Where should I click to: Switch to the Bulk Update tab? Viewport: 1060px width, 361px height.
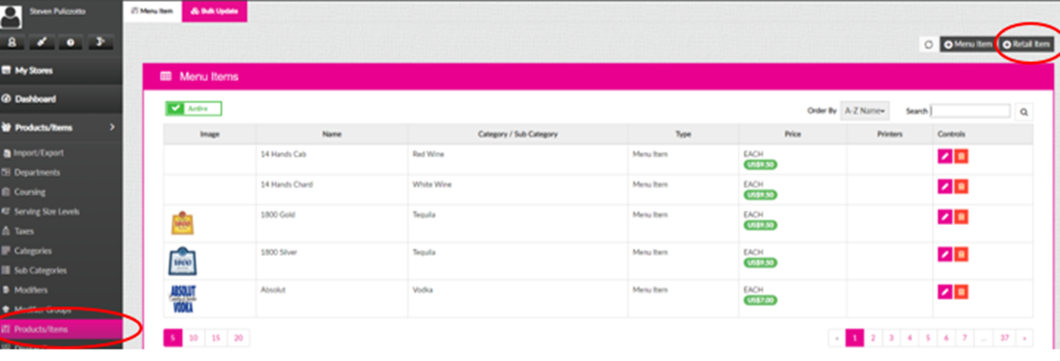pyautogui.click(x=214, y=11)
